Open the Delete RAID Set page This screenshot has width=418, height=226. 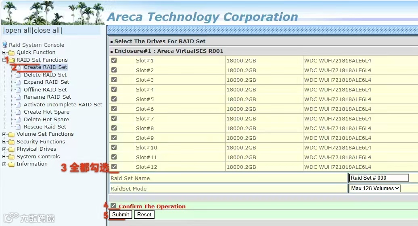click(45, 75)
